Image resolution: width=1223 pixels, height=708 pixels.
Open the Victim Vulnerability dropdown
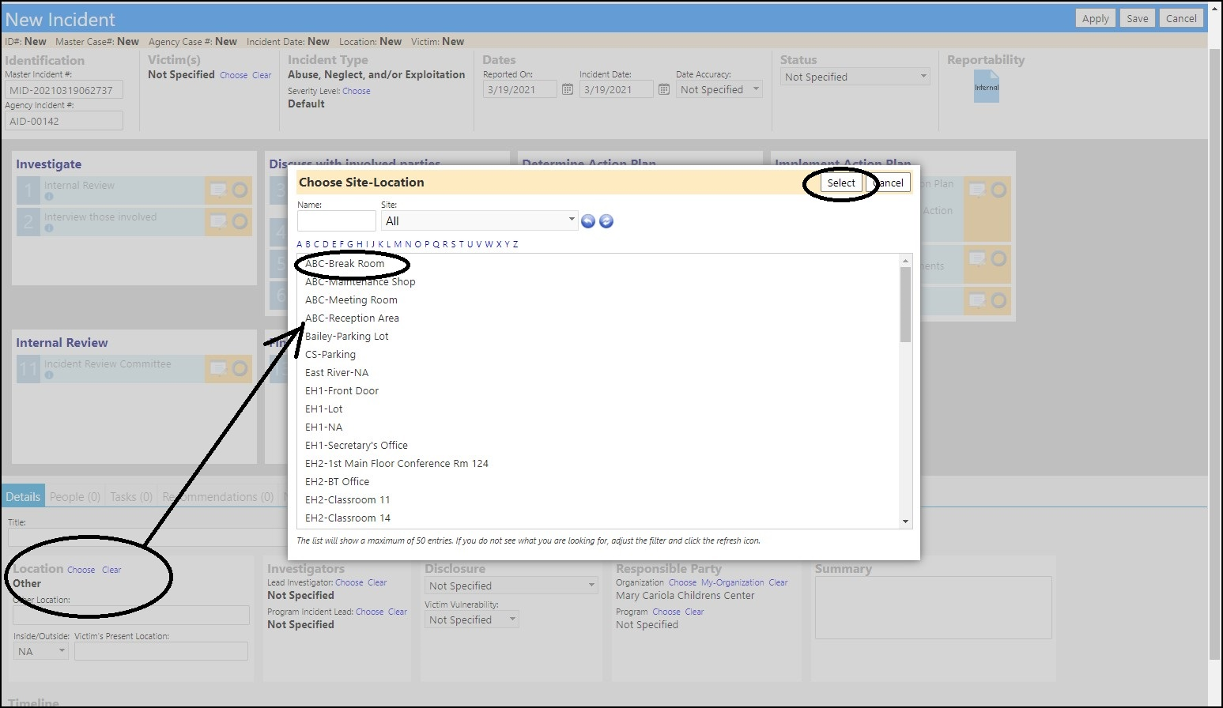pyautogui.click(x=471, y=619)
